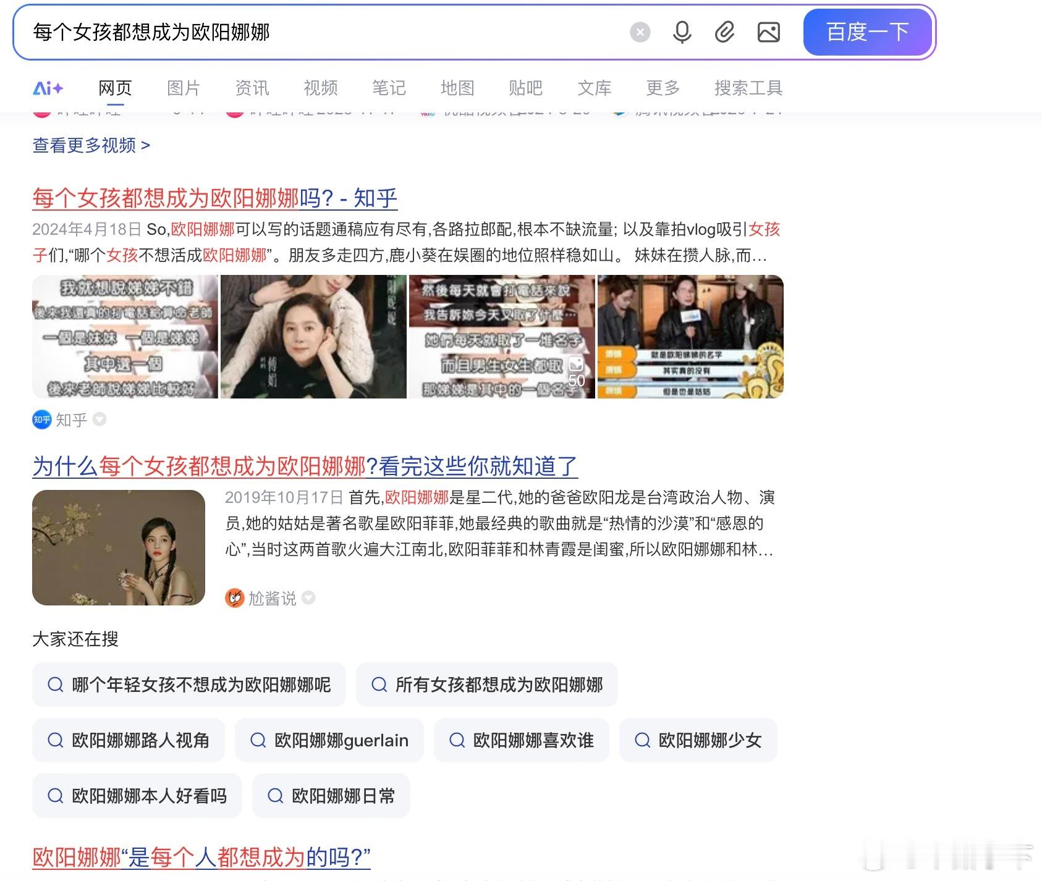The image size is (1042, 881).
Task: Search the 欧阳娜娜路人视角 suggestion
Action: tap(129, 740)
